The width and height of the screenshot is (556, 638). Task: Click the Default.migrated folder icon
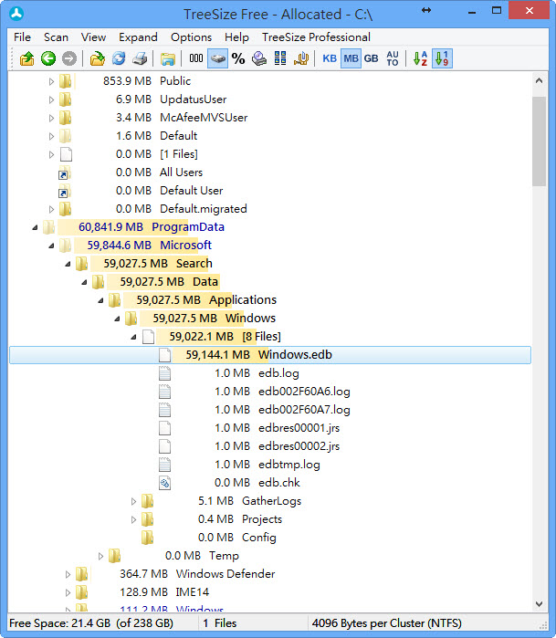click(65, 209)
